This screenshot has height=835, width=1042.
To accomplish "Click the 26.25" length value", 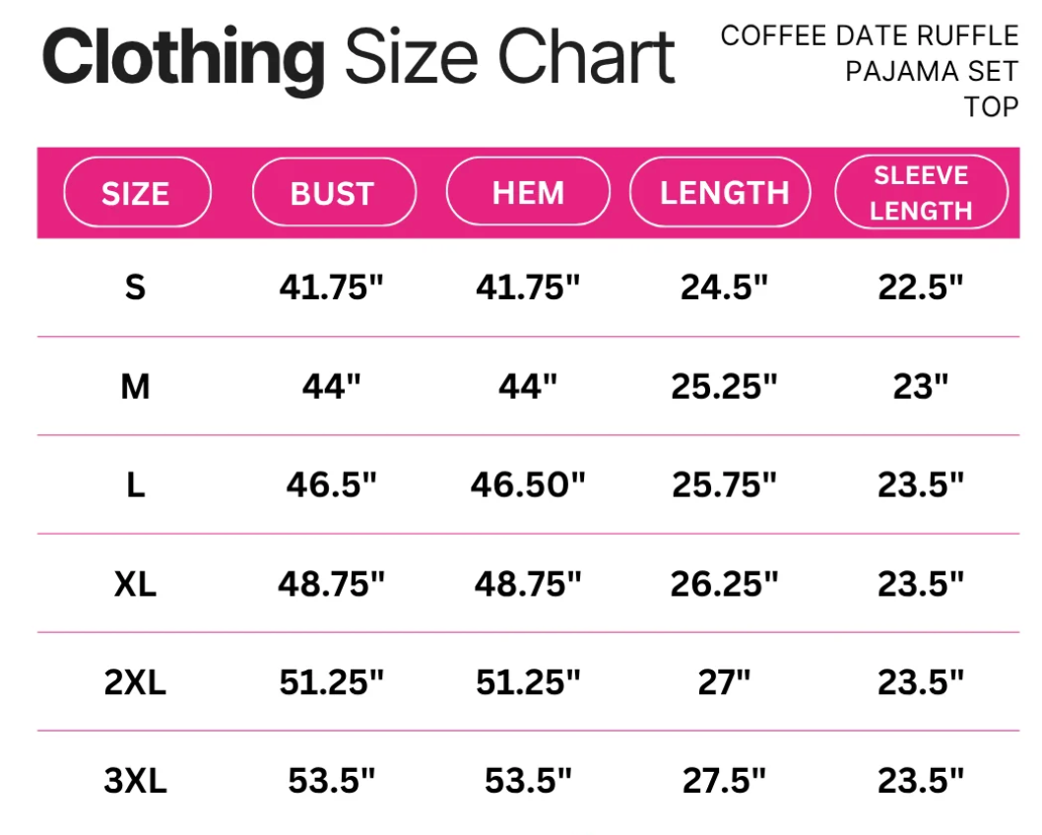I will point(724,583).
